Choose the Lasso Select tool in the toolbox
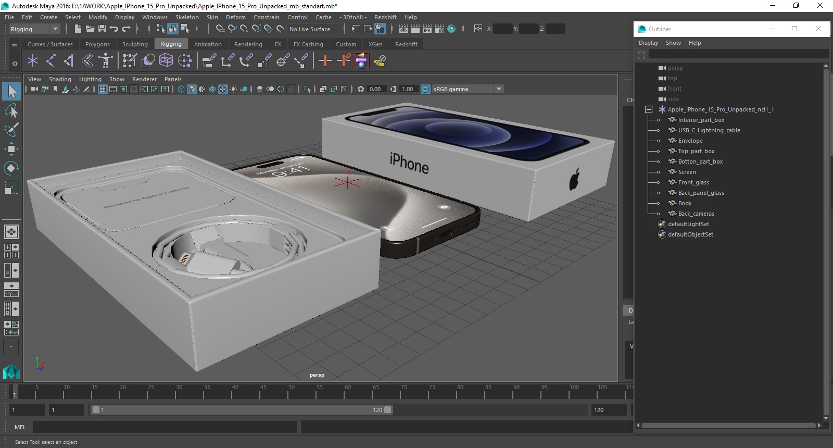Screen dimensions: 833x448 [11, 110]
